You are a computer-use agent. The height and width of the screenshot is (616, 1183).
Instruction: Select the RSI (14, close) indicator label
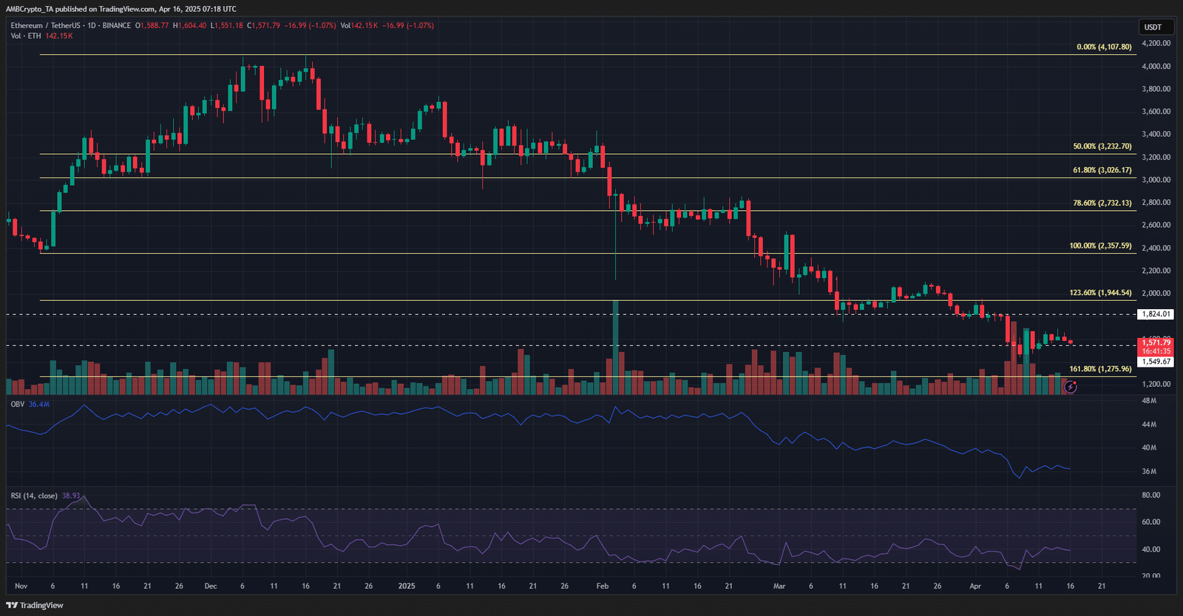pyautogui.click(x=34, y=495)
